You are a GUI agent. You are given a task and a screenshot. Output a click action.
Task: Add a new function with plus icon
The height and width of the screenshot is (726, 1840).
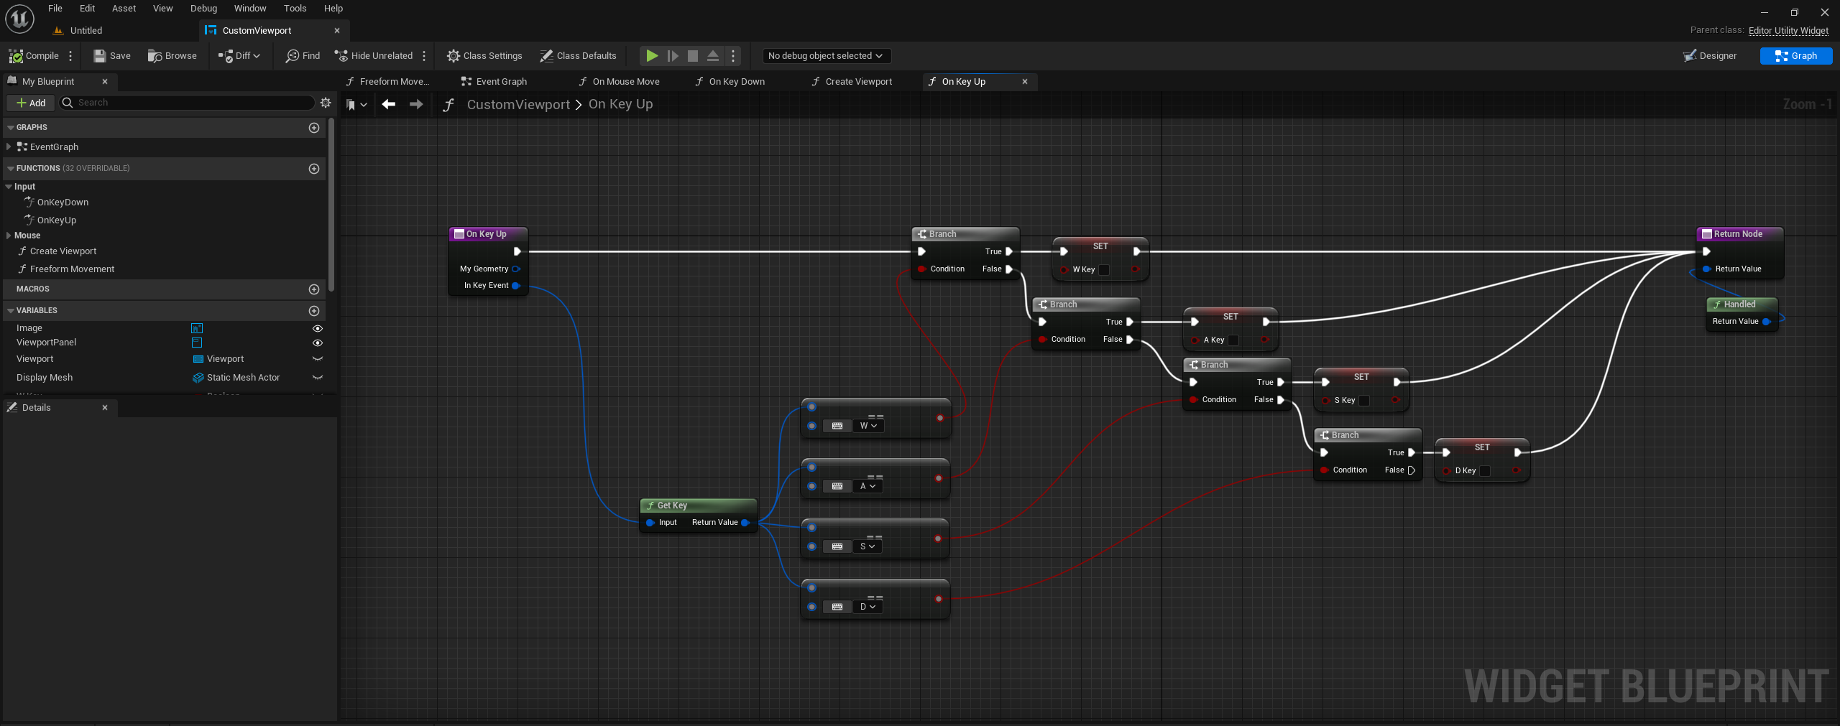(314, 169)
